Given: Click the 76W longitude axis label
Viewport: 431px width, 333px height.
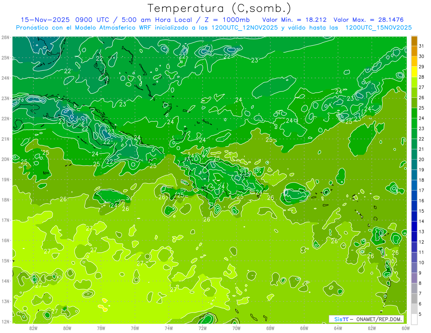Looking at the screenshot, I should [x=135, y=328].
